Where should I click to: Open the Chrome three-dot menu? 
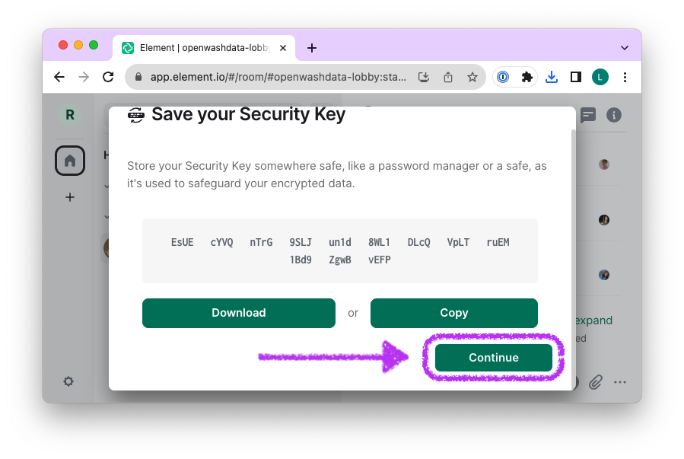(x=625, y=77)
